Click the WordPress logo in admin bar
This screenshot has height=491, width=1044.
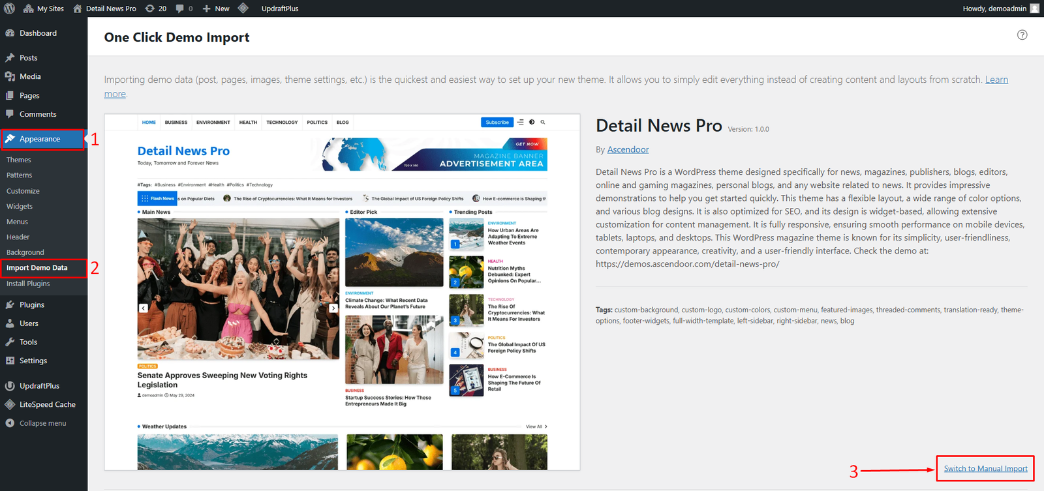tap(9, 8)
